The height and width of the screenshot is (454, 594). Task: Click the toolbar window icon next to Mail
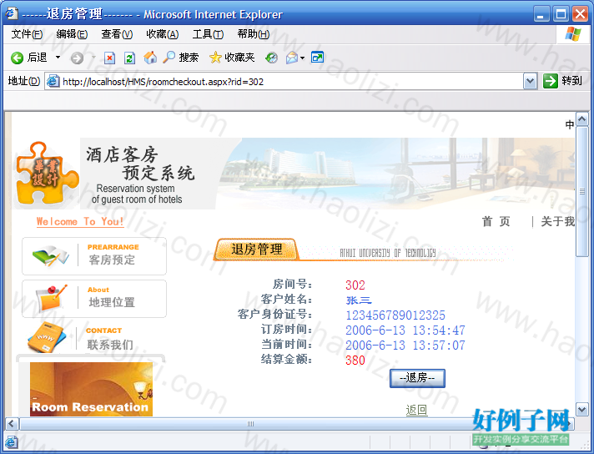pyautogui.click(x=317, y=58)
